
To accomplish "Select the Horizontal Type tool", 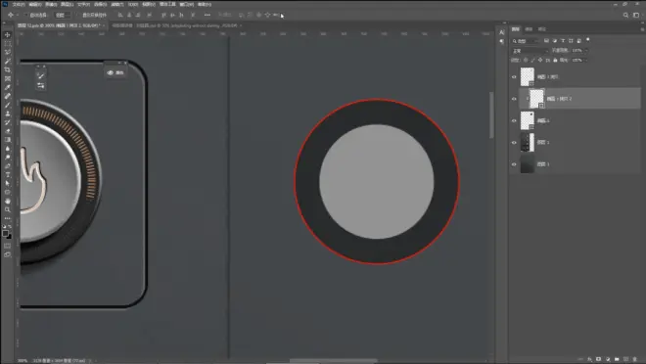I will pos(8,174).
